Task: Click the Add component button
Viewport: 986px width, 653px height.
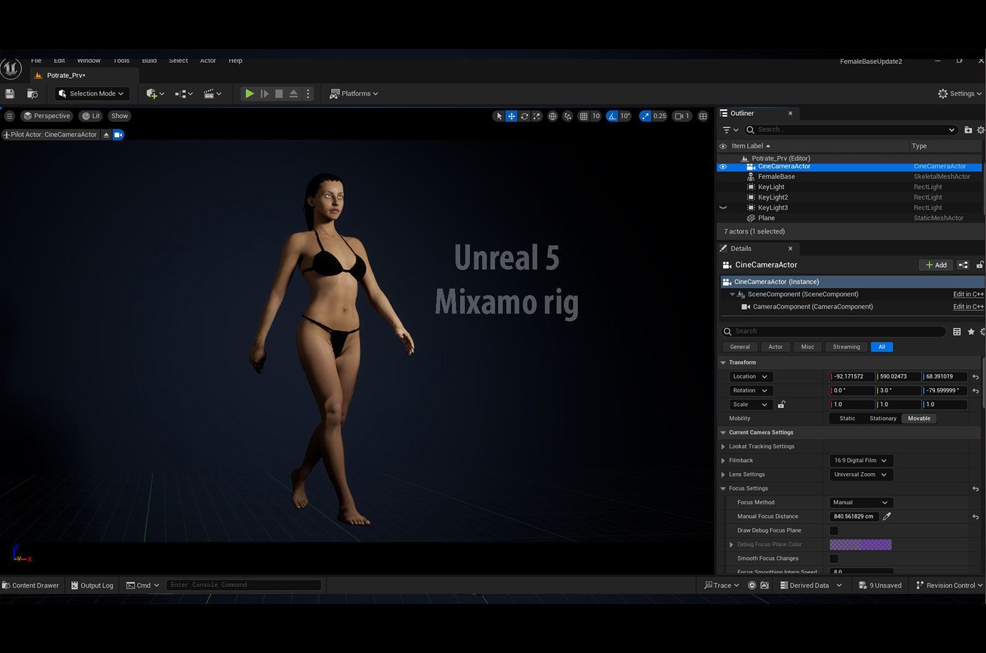Action: (x=935, y=265)
